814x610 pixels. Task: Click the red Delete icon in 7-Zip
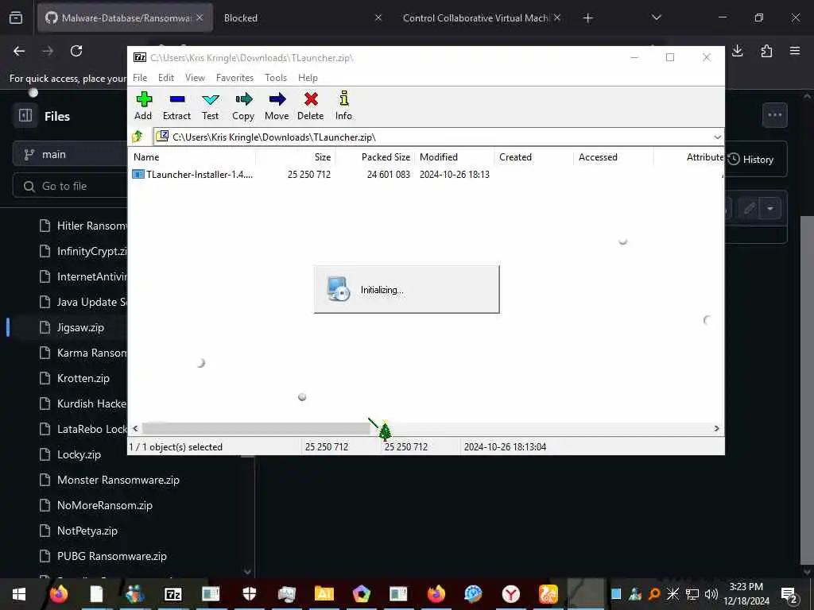pos(311,106)
